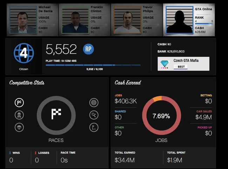Viewport: 228px width, 169px height.
Task: Switch to Franklin Clinton character tab
Action: (84, 20)
